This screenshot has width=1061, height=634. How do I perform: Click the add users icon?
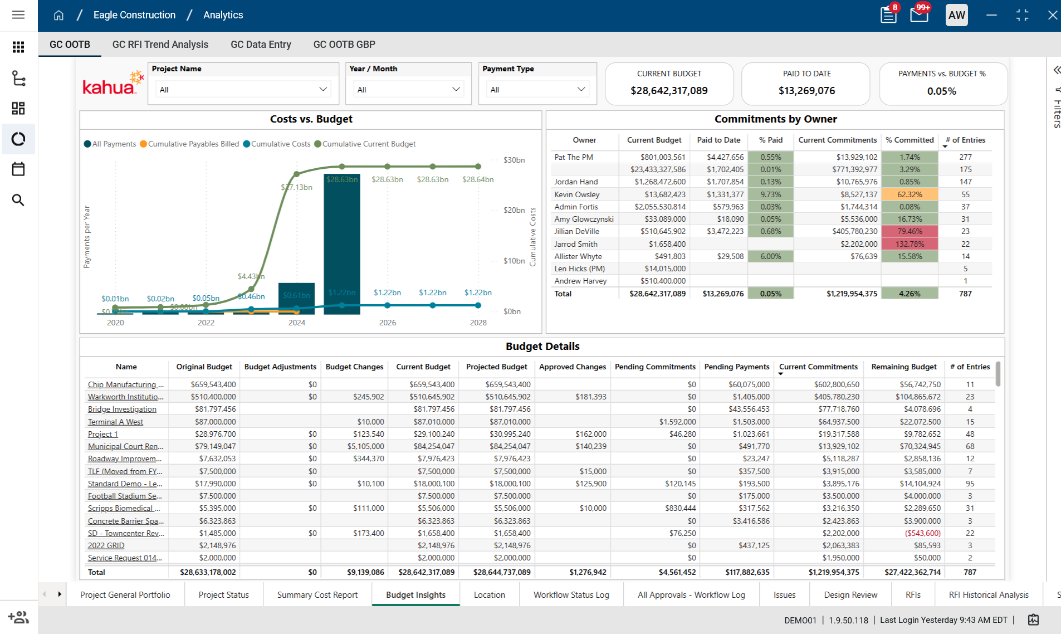tap(18, 617)
